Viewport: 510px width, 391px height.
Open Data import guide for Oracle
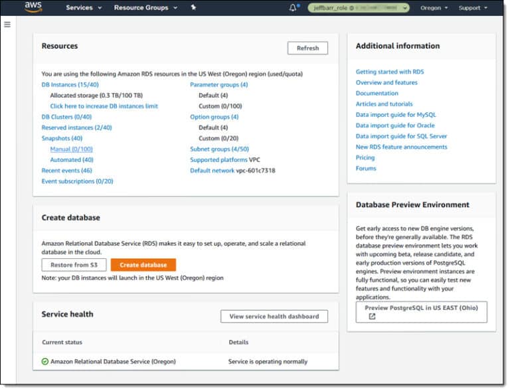point(395,125)
